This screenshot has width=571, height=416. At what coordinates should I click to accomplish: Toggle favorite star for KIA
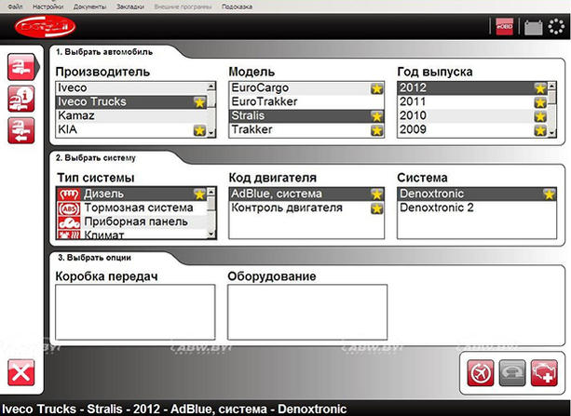click(199, 130)
